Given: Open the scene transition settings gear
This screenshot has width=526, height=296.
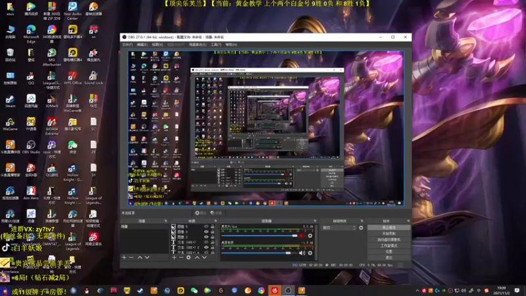Looking at the screenshot, I should [x=361, y=228].
